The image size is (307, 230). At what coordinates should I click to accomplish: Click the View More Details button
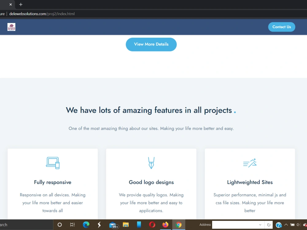tap(151, 44)
